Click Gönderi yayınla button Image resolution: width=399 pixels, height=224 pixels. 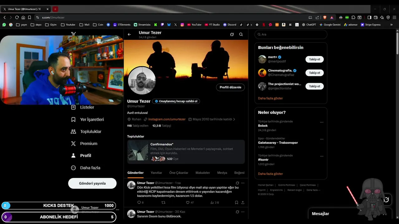92,183
